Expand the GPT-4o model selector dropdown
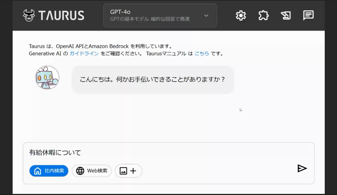Viewport: 337px width, 195px height. pos(160,15)
